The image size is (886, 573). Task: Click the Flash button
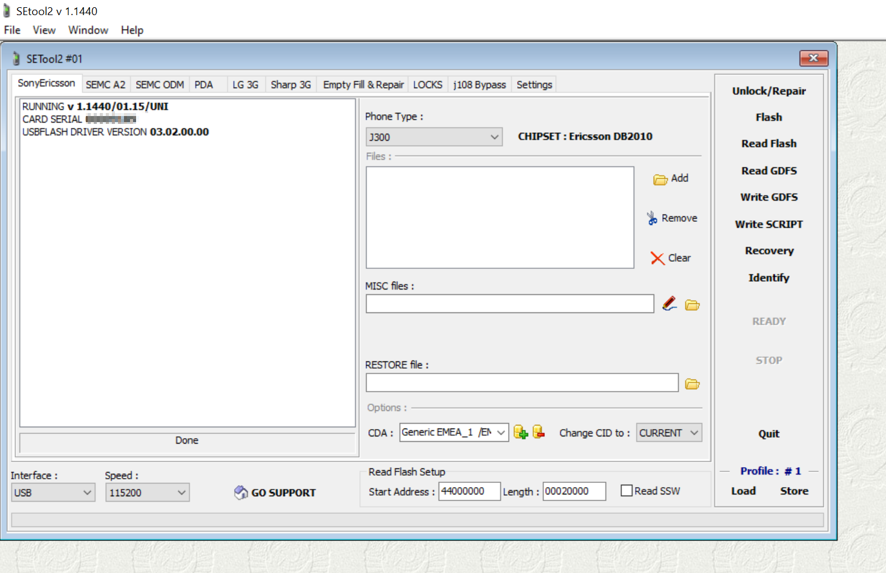coord(769,117)
